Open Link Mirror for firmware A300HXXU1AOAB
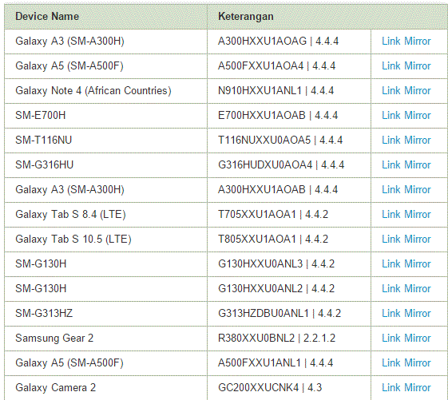This screenshot has height=400, width=448. (406, 190)
